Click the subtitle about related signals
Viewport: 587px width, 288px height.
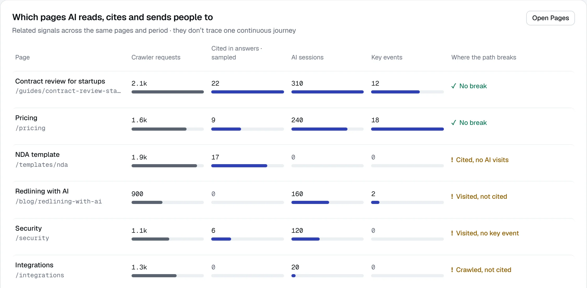154,31
